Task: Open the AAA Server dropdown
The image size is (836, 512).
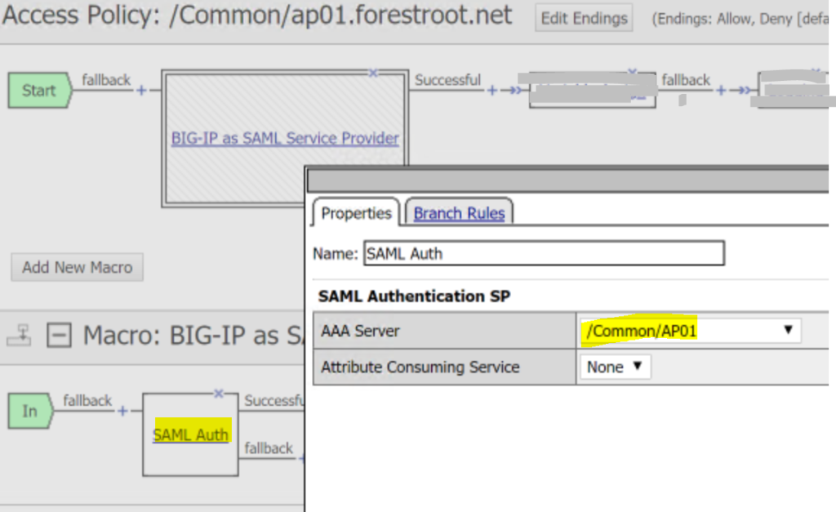Action: pos(691,331)
